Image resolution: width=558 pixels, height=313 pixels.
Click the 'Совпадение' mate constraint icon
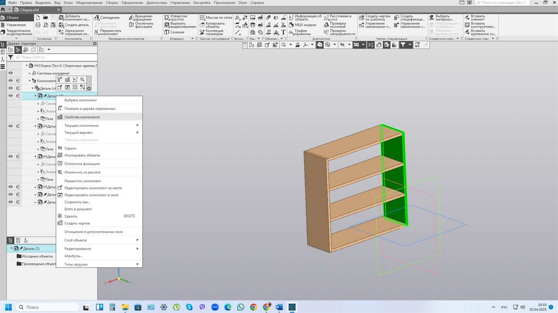pyautogui.click(x=97, y=17)
